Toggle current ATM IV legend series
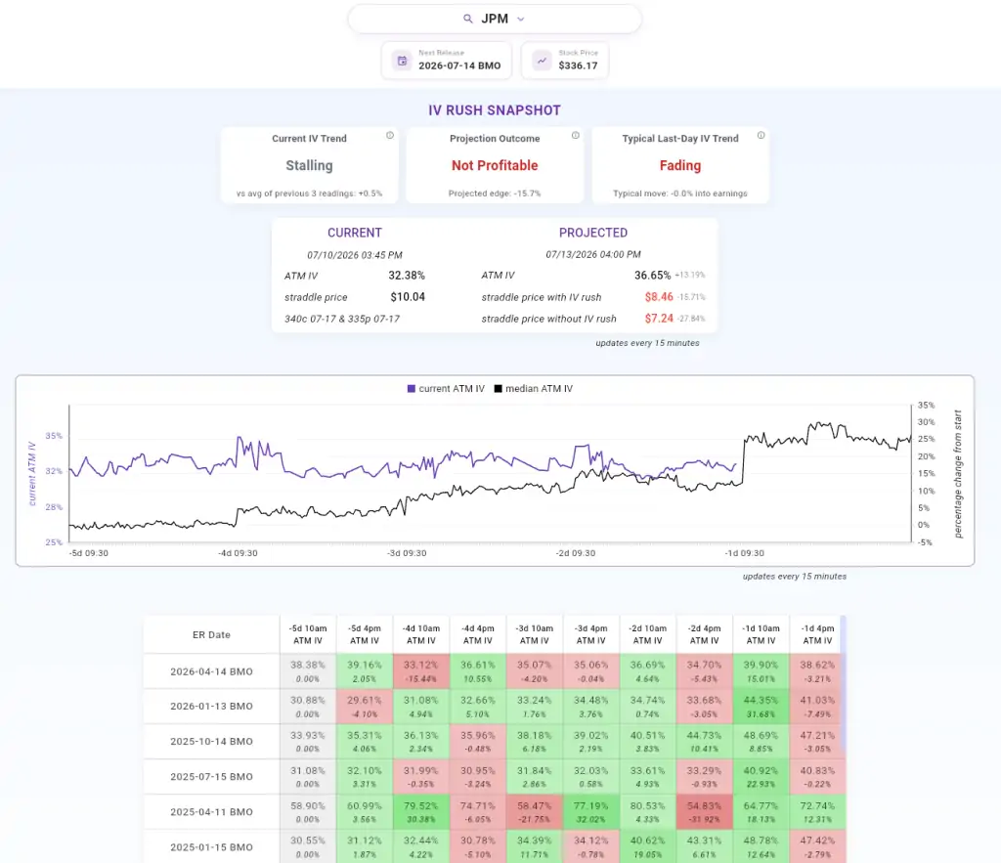Screen dimensions: 1001x863 tap(446, 389)
